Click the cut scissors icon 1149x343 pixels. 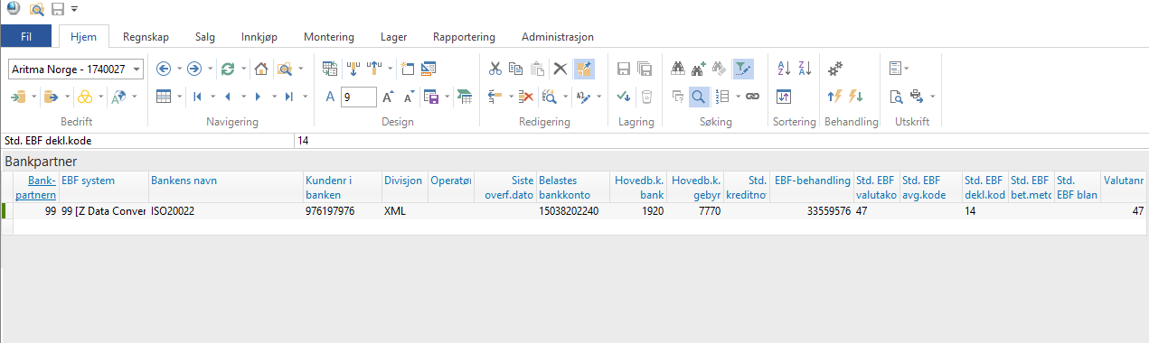(x=494, y=69)
